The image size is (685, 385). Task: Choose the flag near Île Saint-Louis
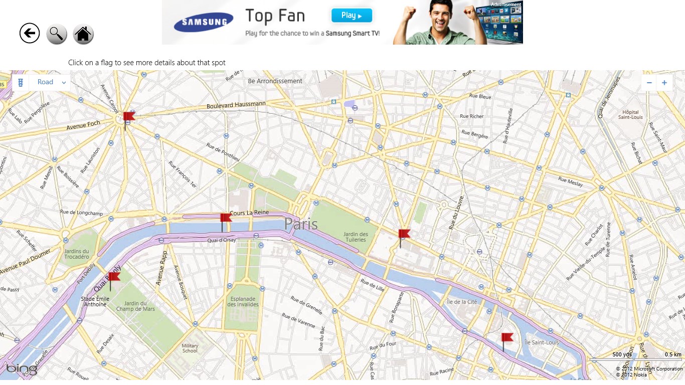click(x=507, y=341)
